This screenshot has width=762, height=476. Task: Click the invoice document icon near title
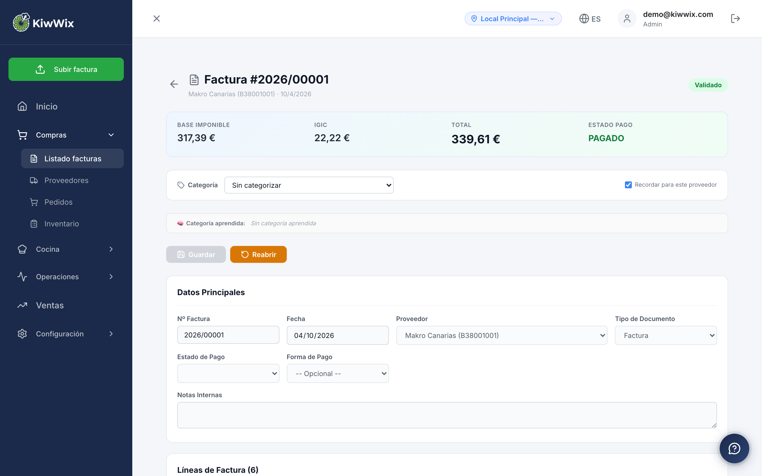coord(194,80)
